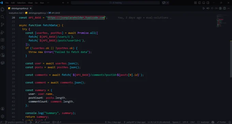Screen dimensions: 232x124
Task: Open the Selection menu
Action: pyautogui.click(x=21, y=3)
